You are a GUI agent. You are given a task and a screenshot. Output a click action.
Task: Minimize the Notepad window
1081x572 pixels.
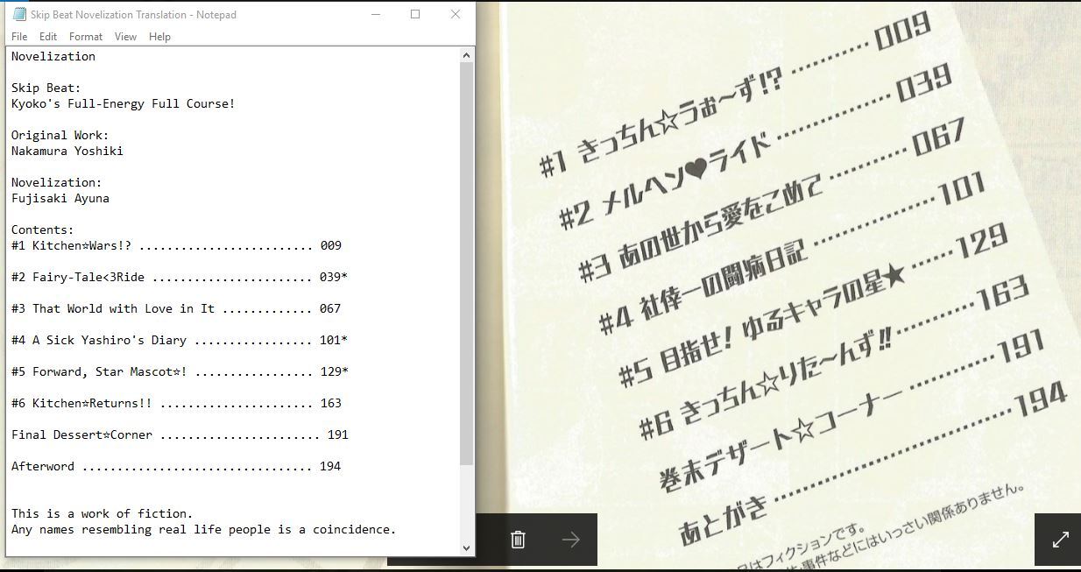(x=375, y=14)
